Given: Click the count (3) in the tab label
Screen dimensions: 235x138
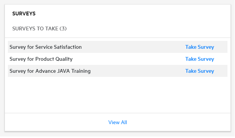Looking at the screenshot, I should coord(63,28).
